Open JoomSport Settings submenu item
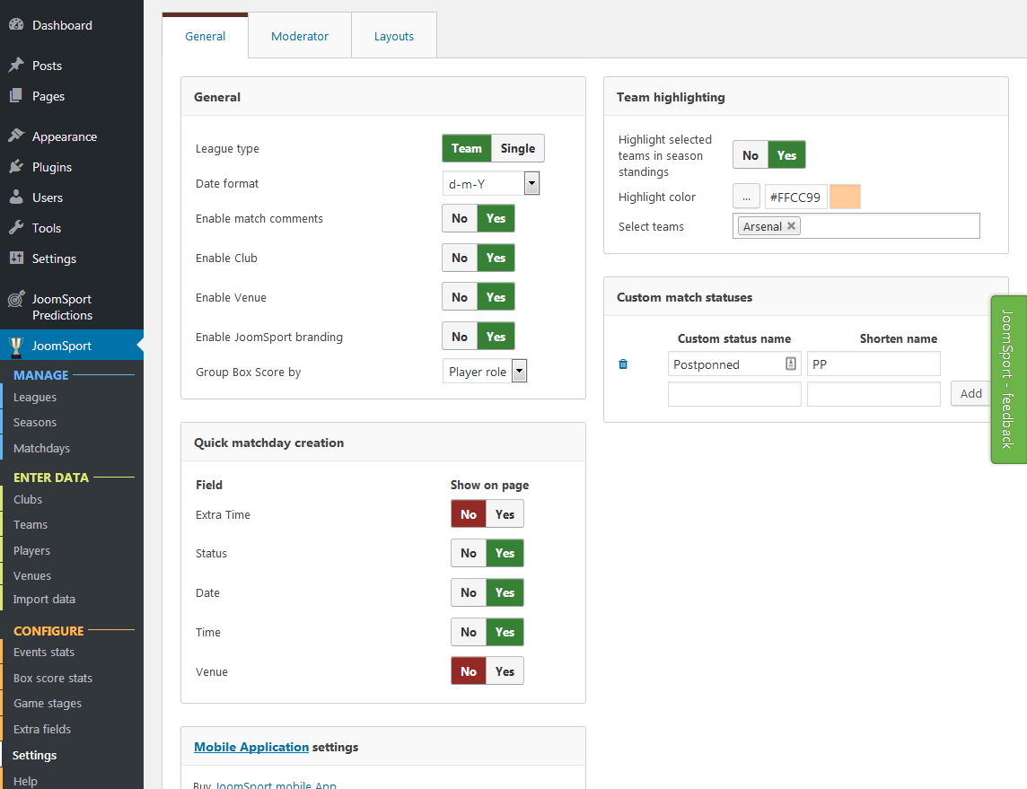This screenshot has width=1027, height=789. point(34,755)
